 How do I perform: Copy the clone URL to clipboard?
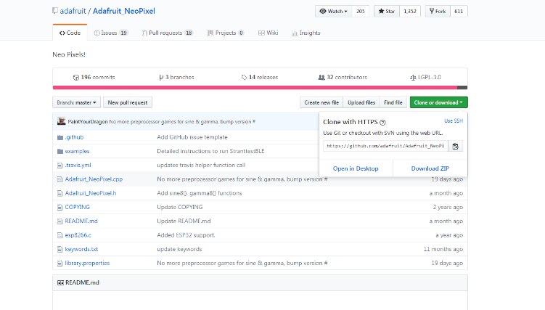pos(455,147)
